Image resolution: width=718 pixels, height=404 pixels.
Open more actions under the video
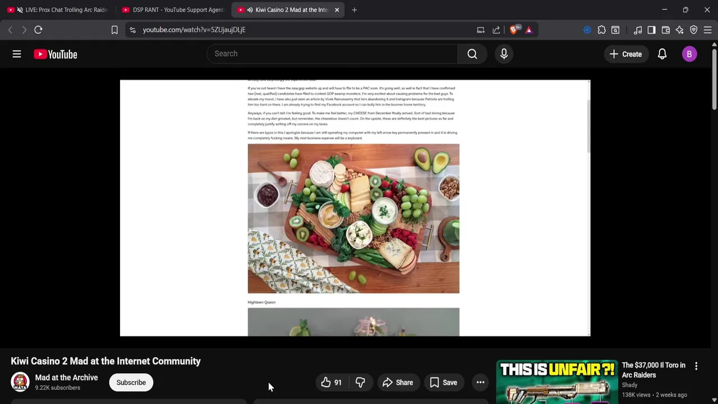(480, 383)
